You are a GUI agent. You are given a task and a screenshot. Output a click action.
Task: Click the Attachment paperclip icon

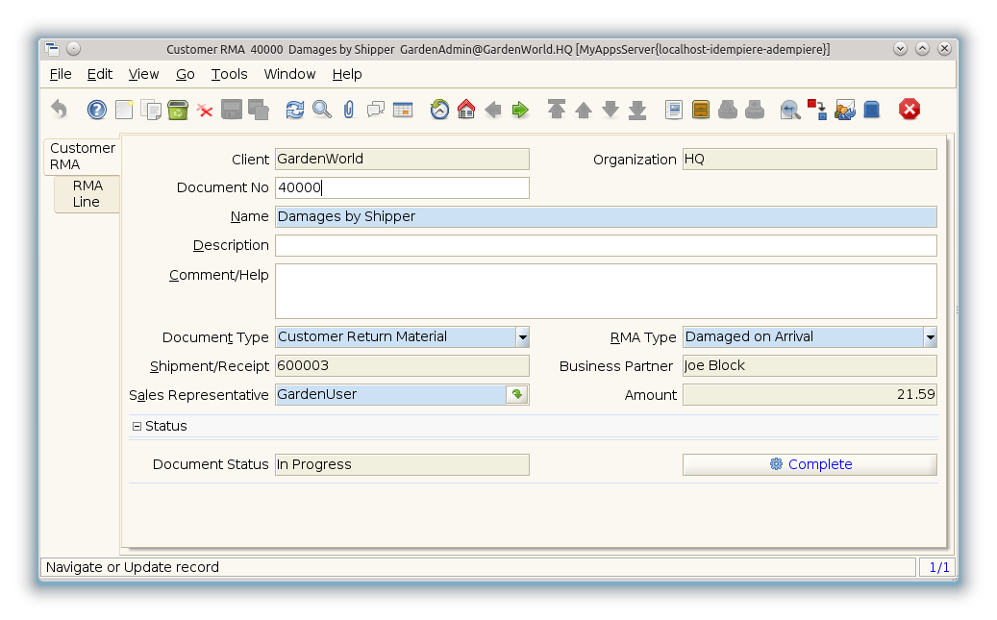click(348, 110)
